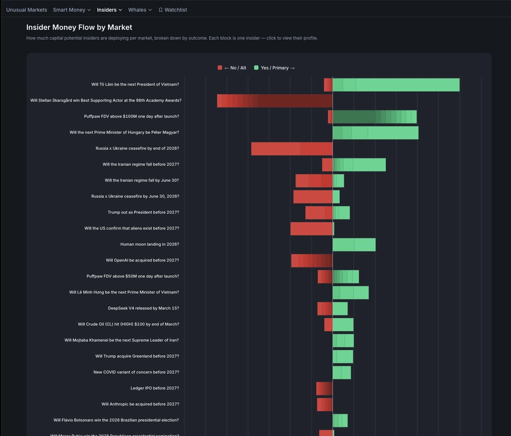Open the Unusual Markets page
511x436 pixels.
pos(26,10)
